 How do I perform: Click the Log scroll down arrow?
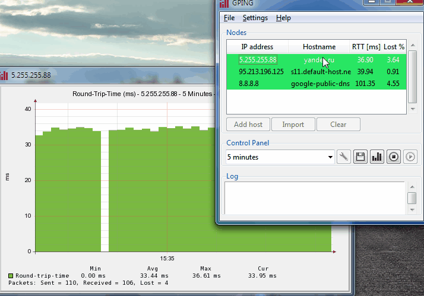412,210
